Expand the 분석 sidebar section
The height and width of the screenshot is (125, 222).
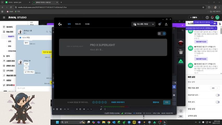tap(8, 56)
